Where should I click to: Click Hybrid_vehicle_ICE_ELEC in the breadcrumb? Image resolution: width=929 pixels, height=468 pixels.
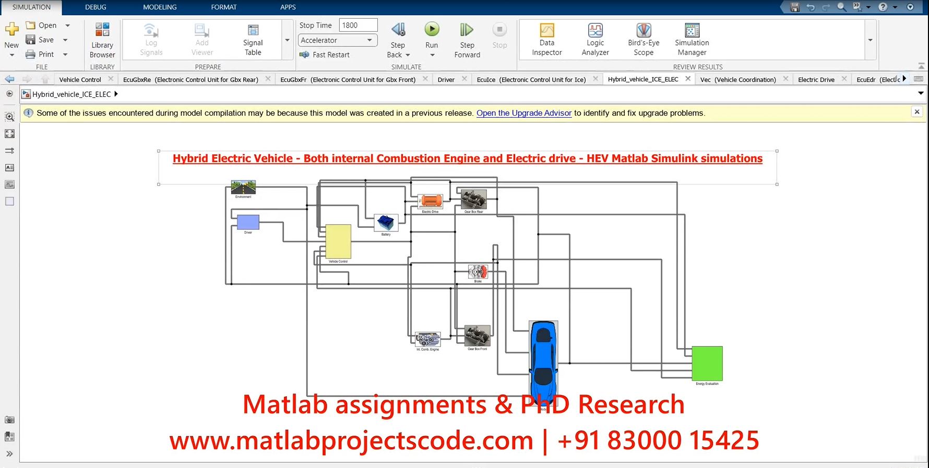click(x=72, y=94)
